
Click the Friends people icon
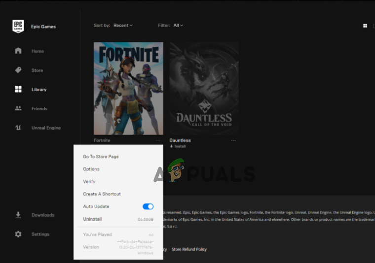(18, 108)
